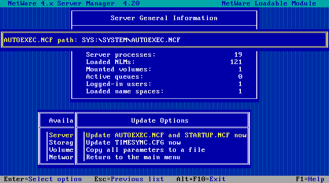The width and height of the screenshot is (329, 183).
Task: Click the Loaded name spaces row
Action: coord(164,91)
